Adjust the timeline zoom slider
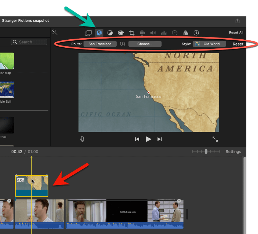The height and width of the screenshot is (234, 258). pyautogui.click(x=206, y=151)
